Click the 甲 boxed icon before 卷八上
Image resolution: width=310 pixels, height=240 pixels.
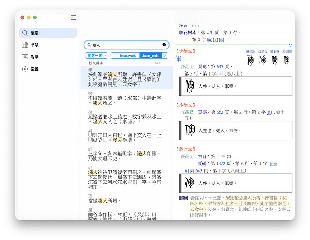click(x=220, y=74)
